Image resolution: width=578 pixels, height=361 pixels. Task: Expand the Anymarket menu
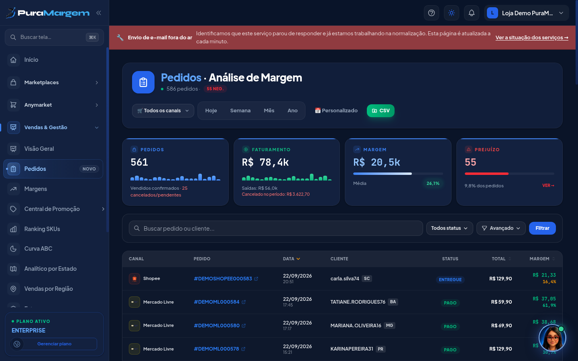click(x=54, y=105)
